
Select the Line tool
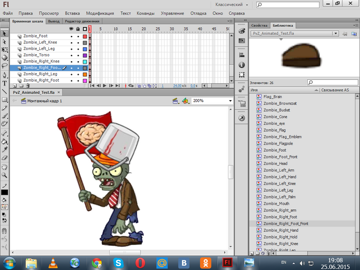(4, 91)
